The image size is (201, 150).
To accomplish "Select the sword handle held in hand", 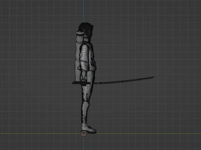I will click(x=82, y=83).
